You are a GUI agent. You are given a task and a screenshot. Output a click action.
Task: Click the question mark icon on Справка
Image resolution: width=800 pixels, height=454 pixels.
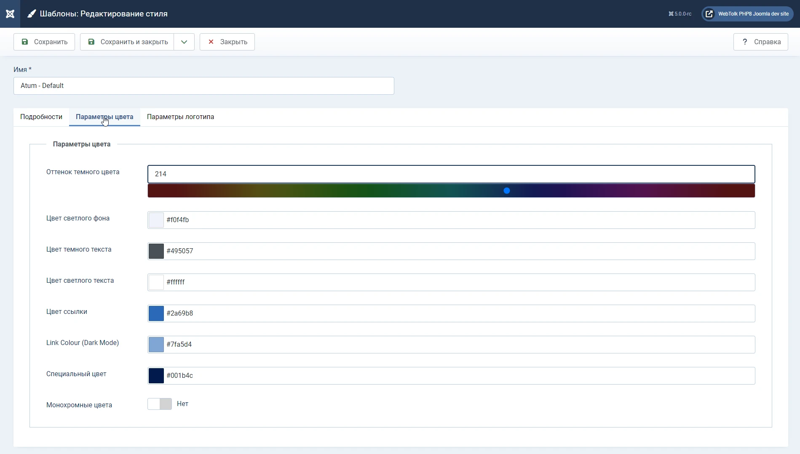pyautogui.click(x=745, y=42)
